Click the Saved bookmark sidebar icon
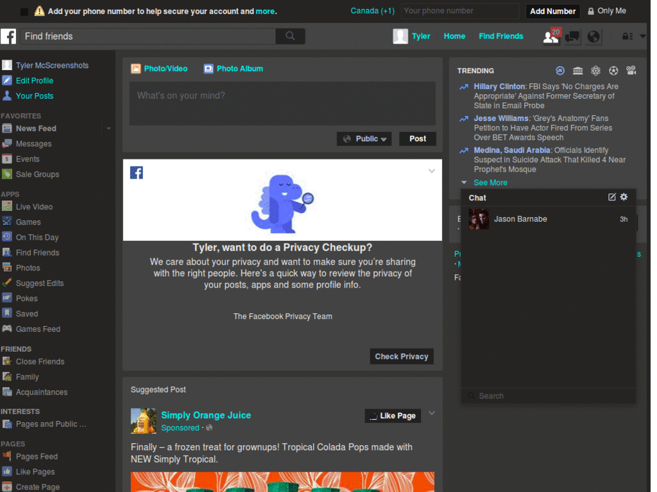The height and width of the screenshot is (492, 657). tap(7, 313)
